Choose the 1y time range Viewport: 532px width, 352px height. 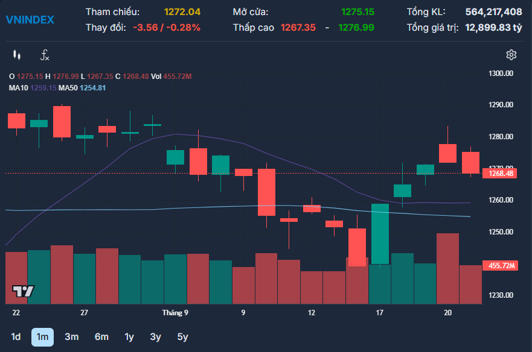point(129,337)
